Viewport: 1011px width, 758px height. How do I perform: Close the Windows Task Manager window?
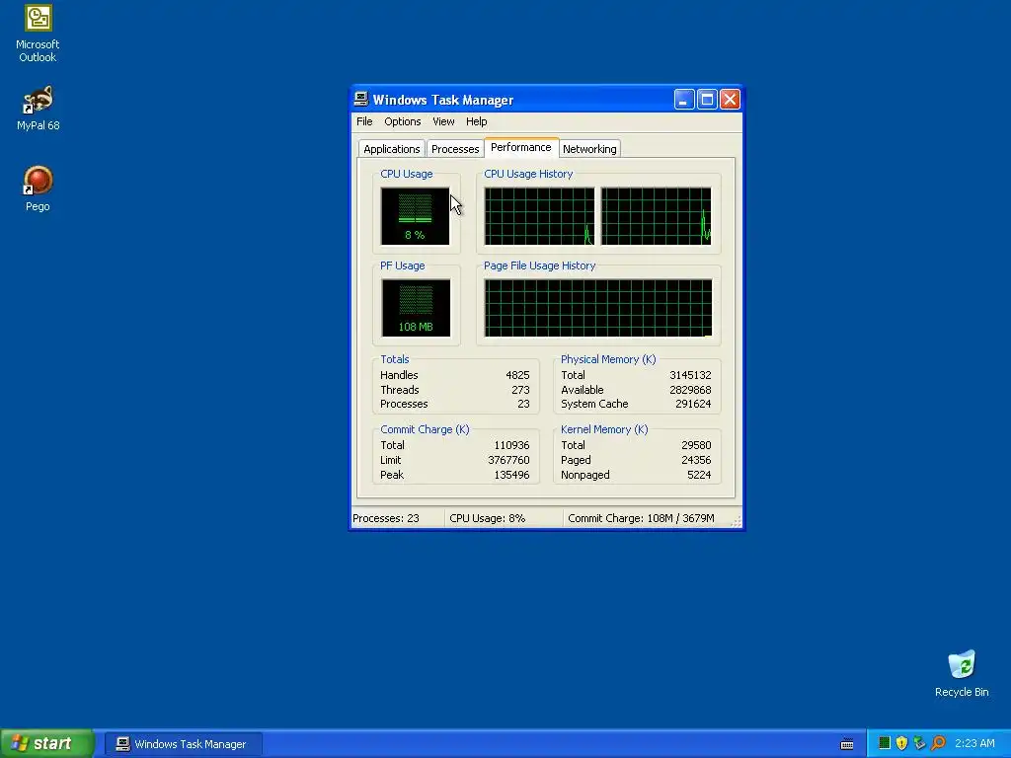point(730,100)
